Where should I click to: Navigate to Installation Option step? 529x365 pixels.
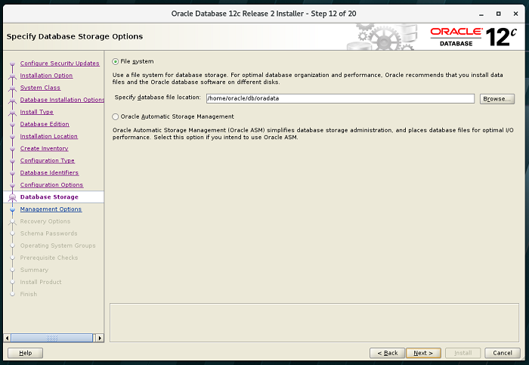coord(46,76)
